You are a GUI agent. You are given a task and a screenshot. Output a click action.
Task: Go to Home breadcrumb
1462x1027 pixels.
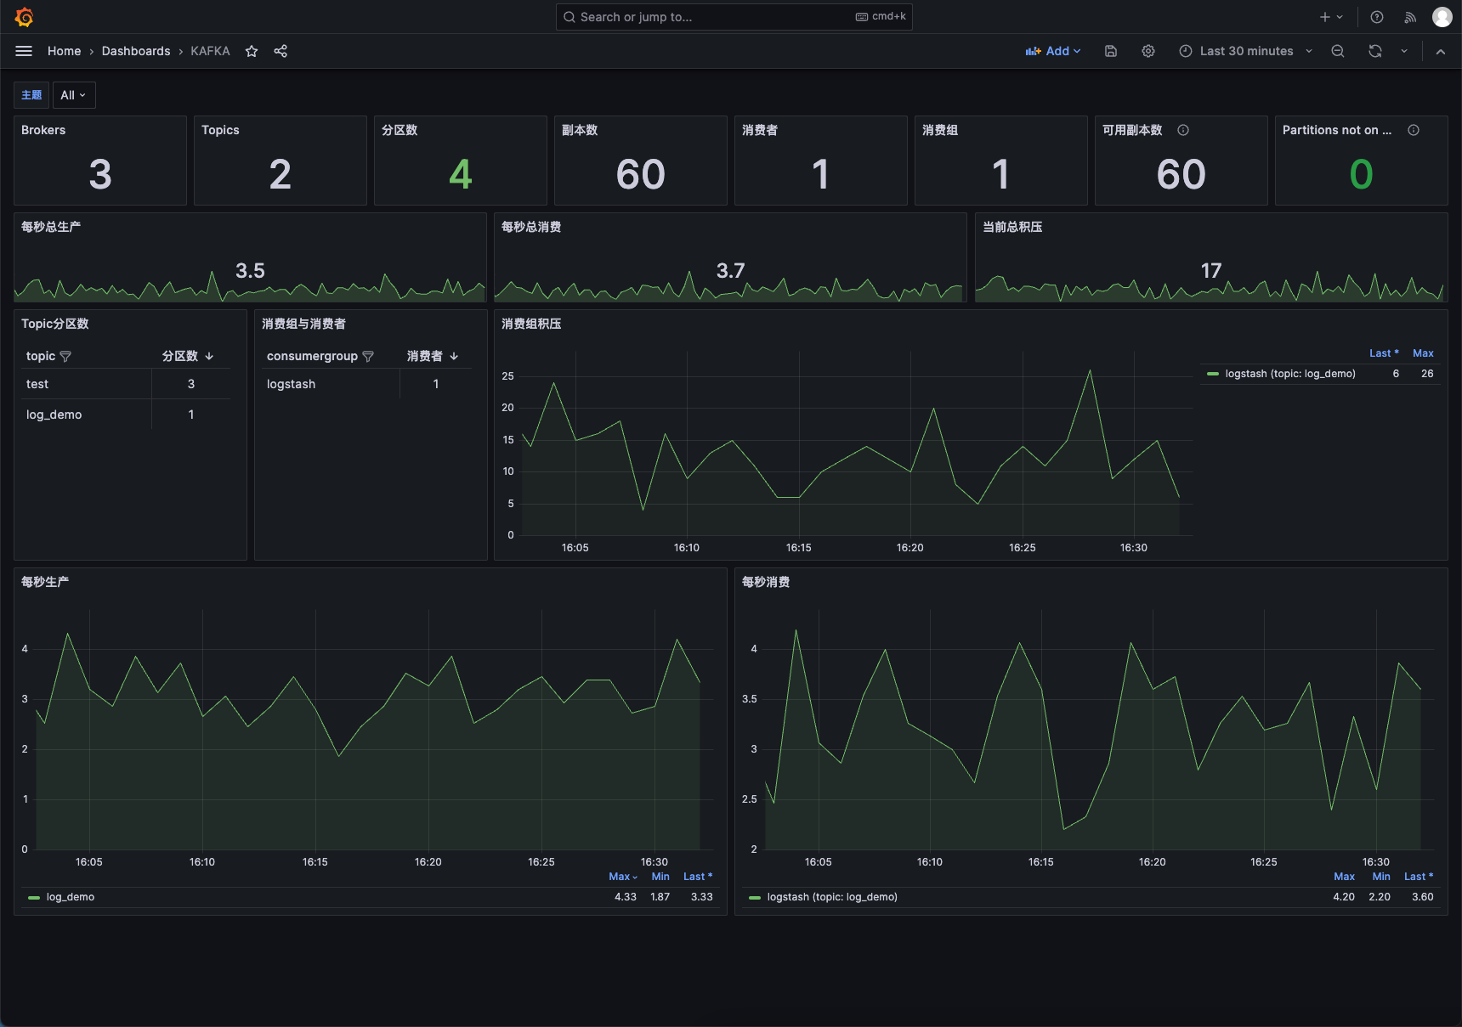[x=65, y=51]
